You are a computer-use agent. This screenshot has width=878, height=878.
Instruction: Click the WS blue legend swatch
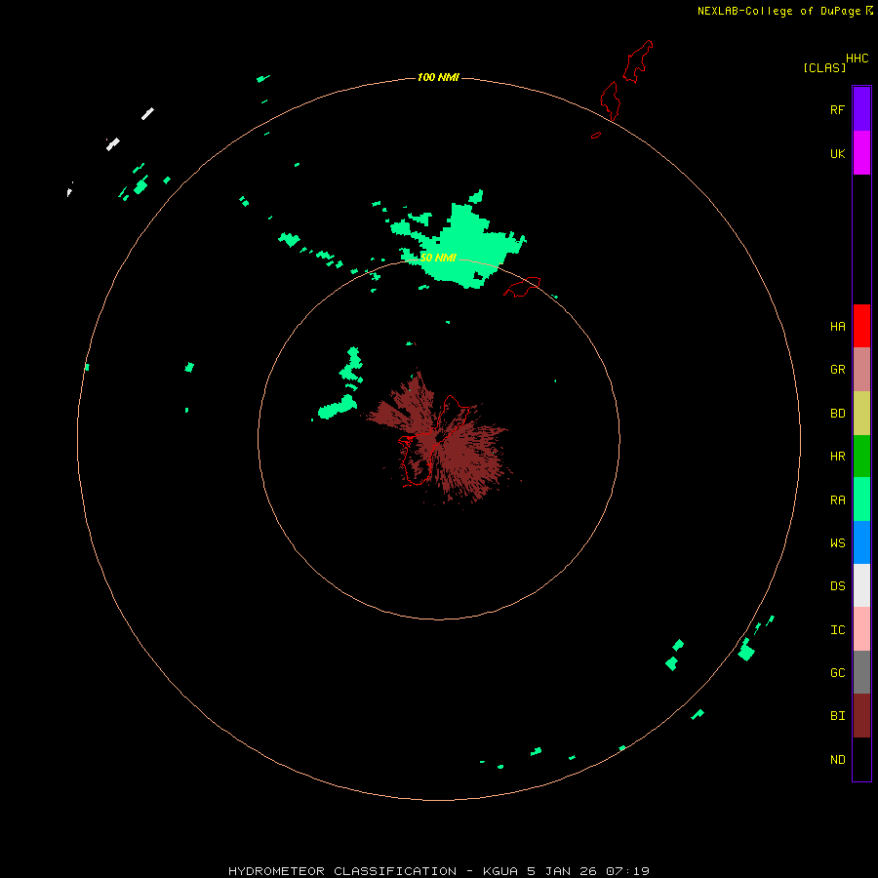pos(861,542)
